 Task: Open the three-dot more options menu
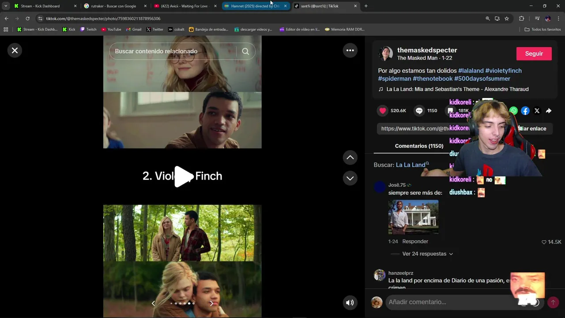pyautogui.click(x=350, y=50)
